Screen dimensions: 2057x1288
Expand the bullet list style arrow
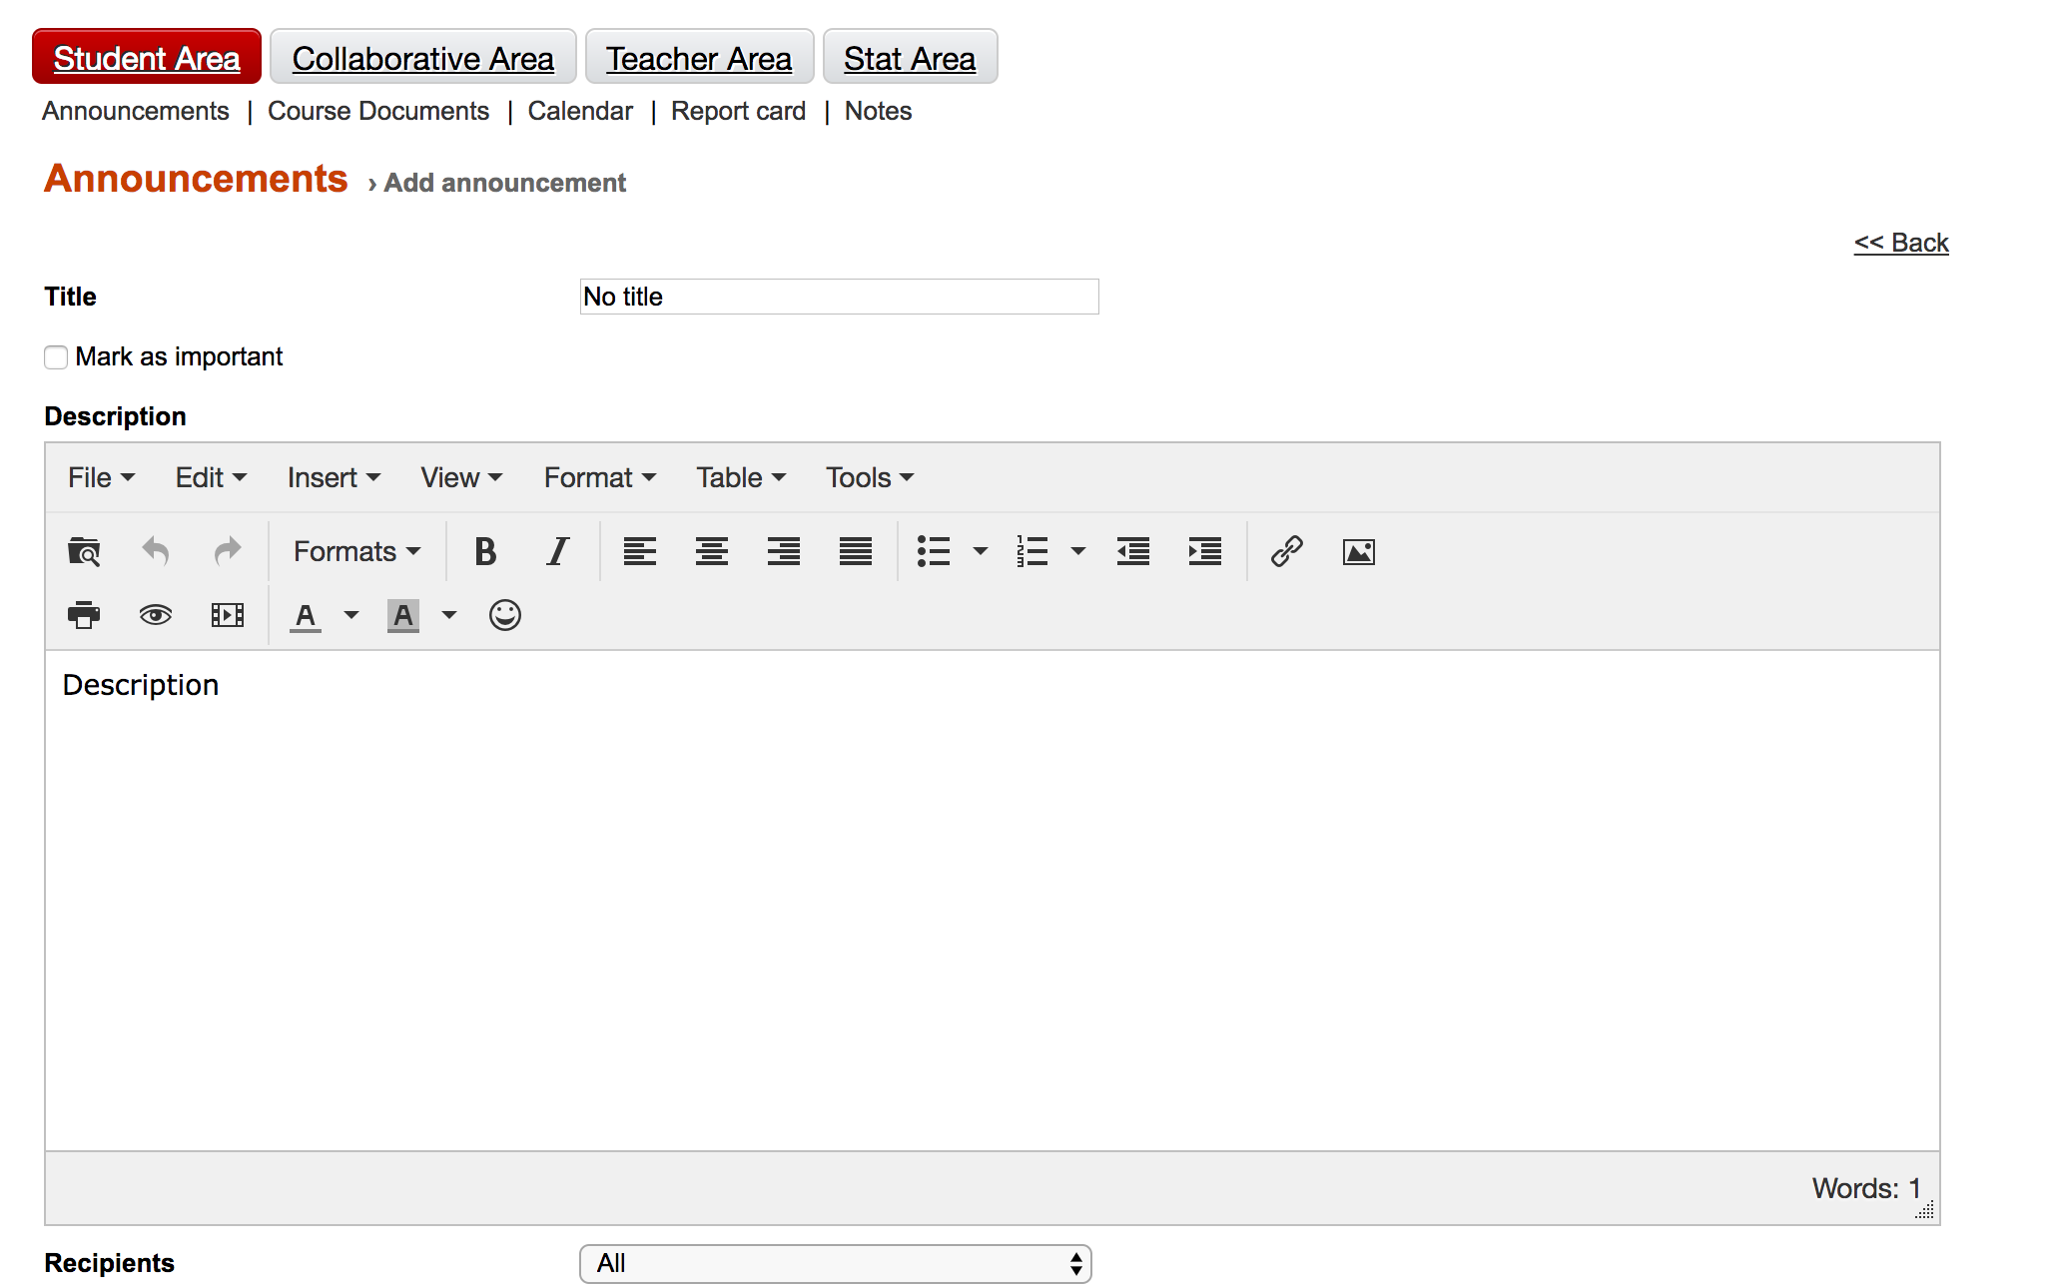pyautogui.click(x=981, y=551)
